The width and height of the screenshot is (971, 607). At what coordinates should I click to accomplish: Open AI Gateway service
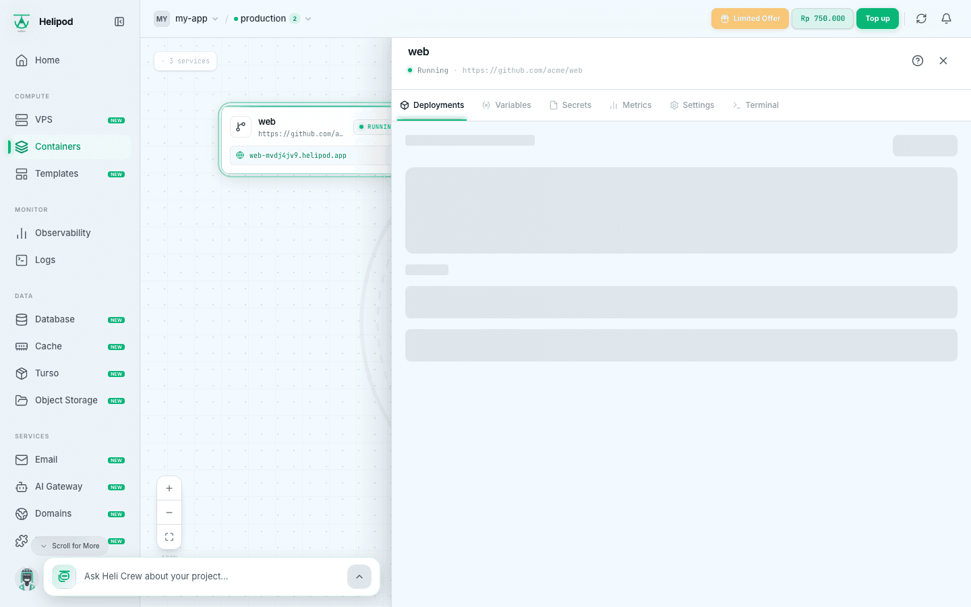[x=69, y=486]
